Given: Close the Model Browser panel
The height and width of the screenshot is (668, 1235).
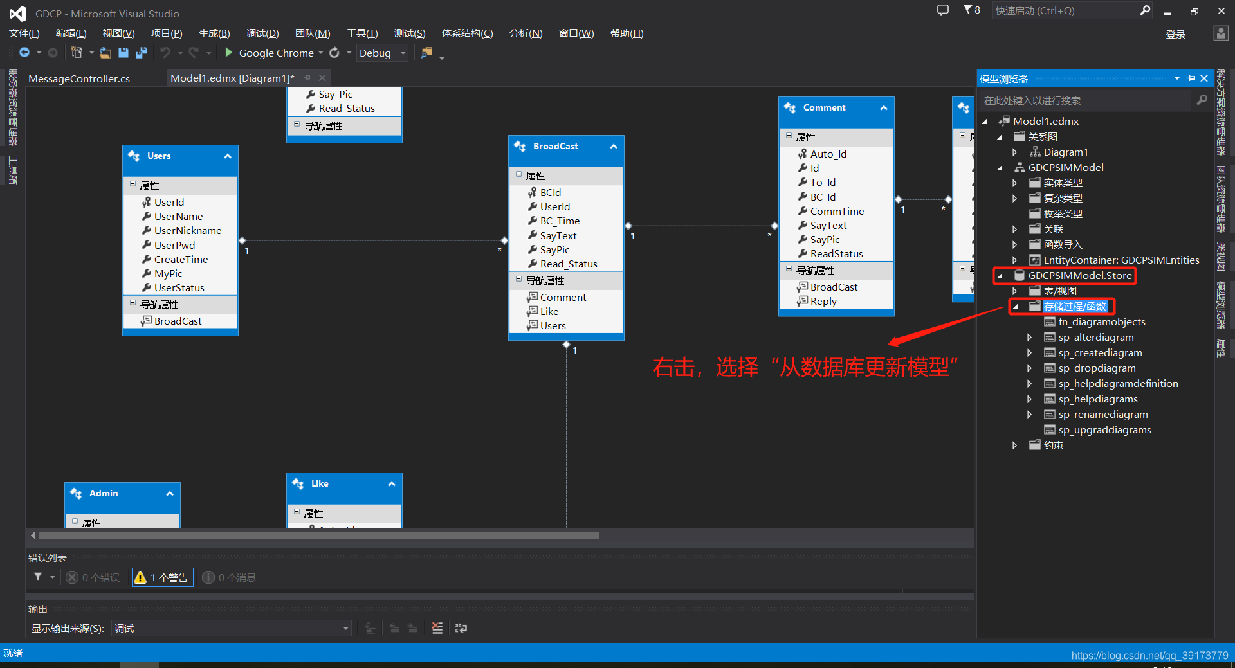Looking at the screenshot, I should [x=1204, y=78].
